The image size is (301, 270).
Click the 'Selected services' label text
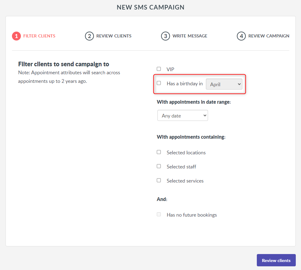185,181
